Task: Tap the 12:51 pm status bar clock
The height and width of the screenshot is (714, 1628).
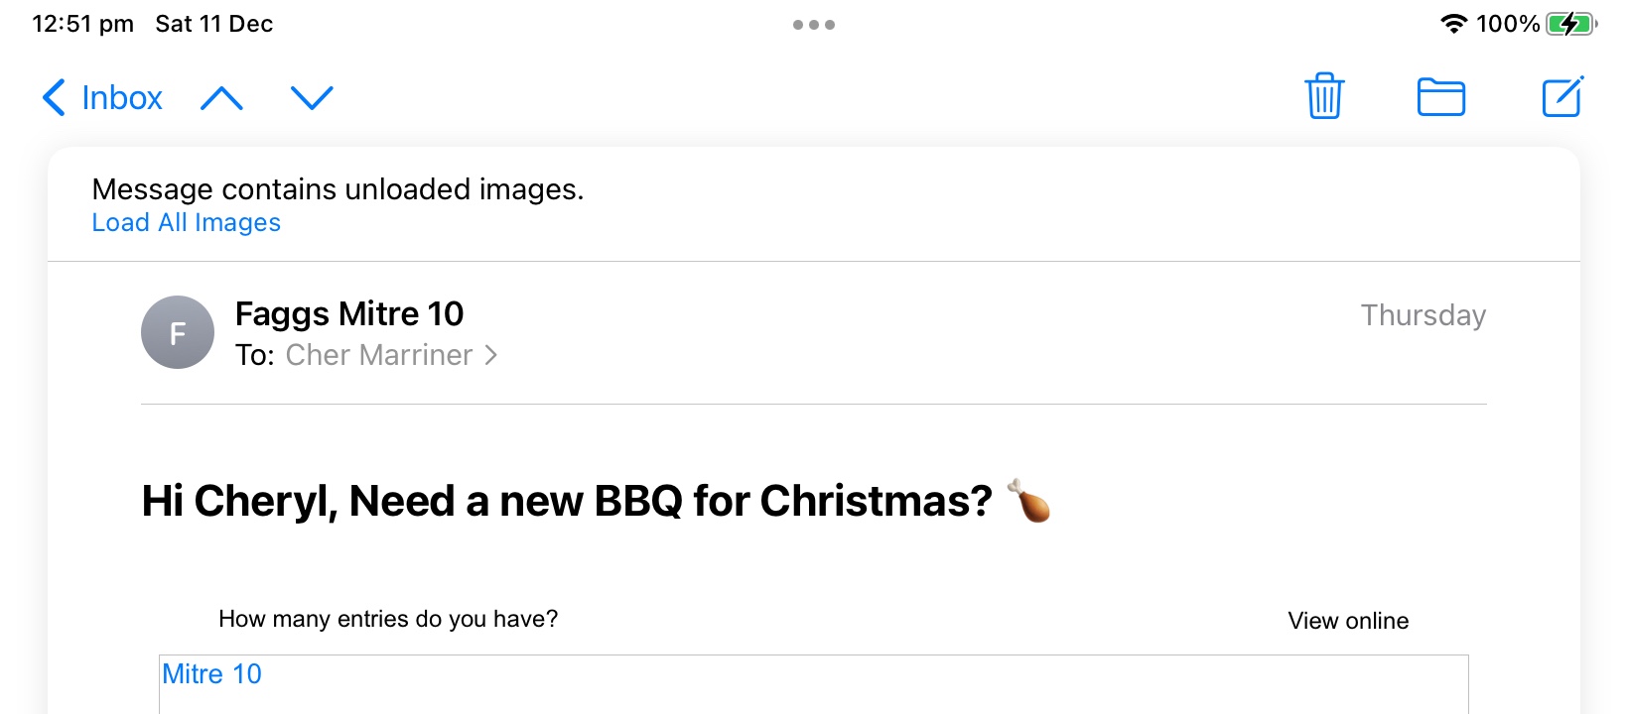Action: pyautogui.click(x=82, y=24)
